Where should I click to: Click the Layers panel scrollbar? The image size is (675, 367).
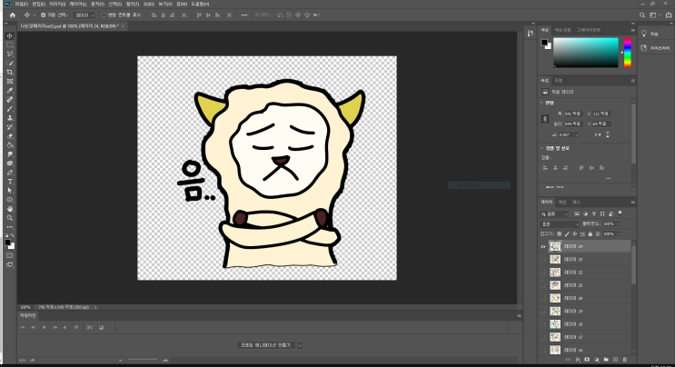tap(633, 264)
